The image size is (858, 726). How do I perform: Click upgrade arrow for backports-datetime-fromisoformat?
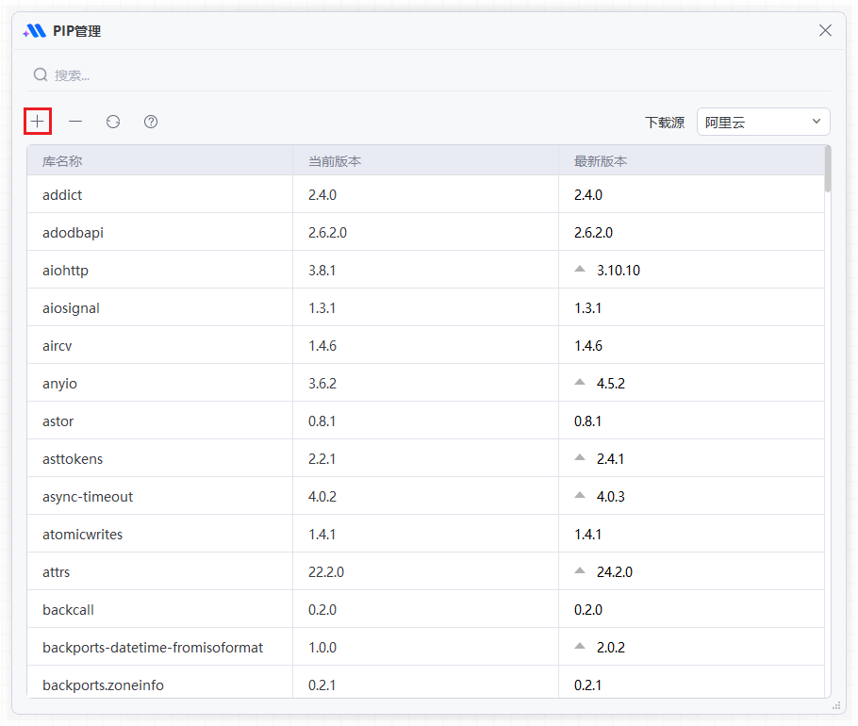tap(580, 646)
